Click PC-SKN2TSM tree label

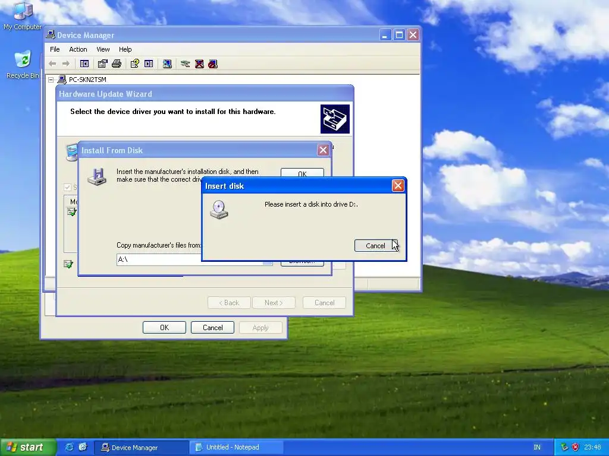(x=87, y=80)
